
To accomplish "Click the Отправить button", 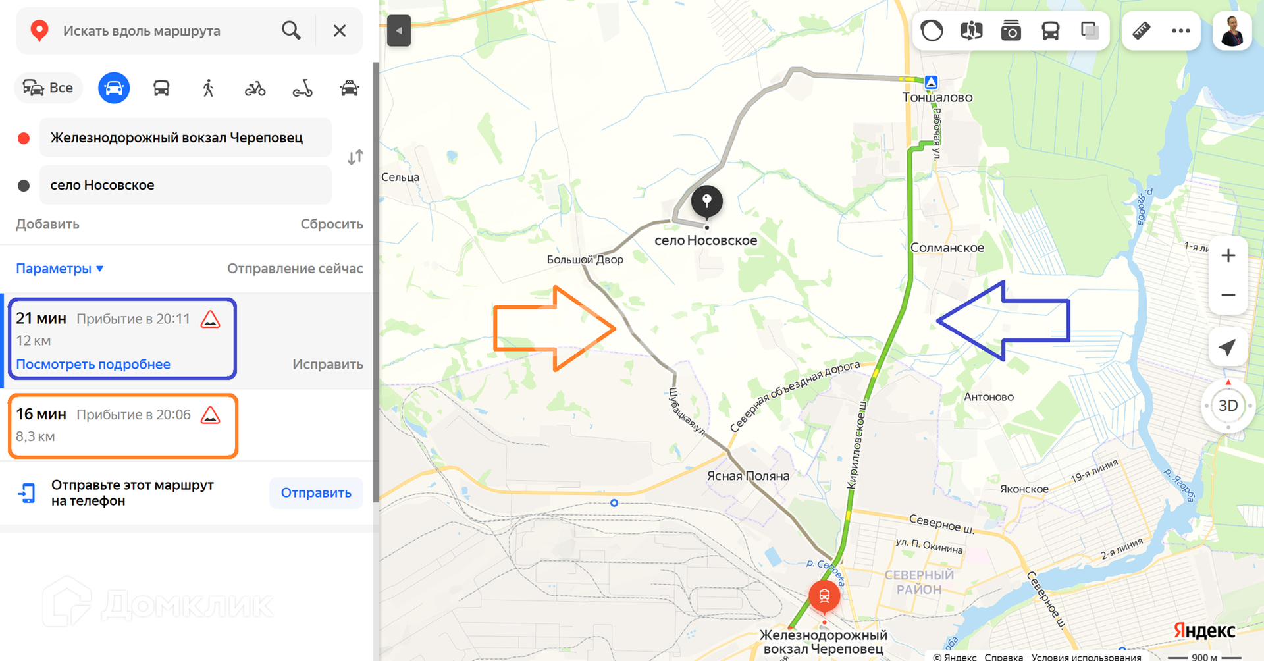I will click(316, 493).
